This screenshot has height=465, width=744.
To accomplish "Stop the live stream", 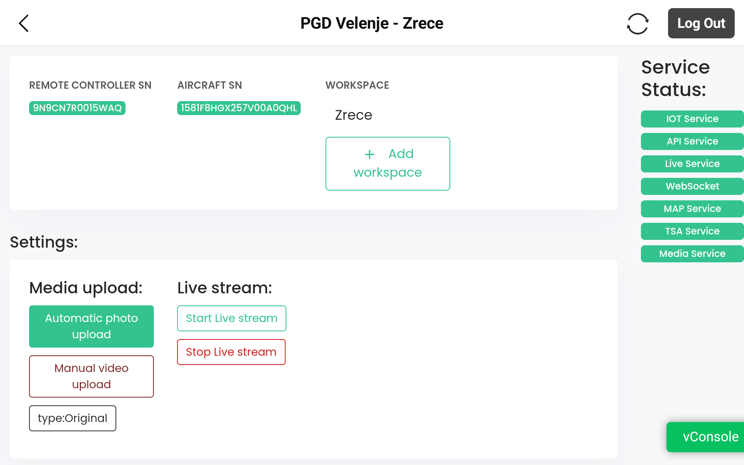I will point(231,352).
